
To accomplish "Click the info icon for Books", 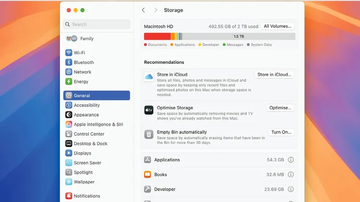I will point(290,175).
